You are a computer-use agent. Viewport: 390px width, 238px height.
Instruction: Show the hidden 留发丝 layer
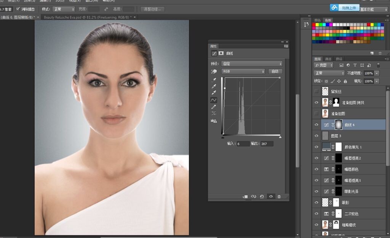pos(316,91)
